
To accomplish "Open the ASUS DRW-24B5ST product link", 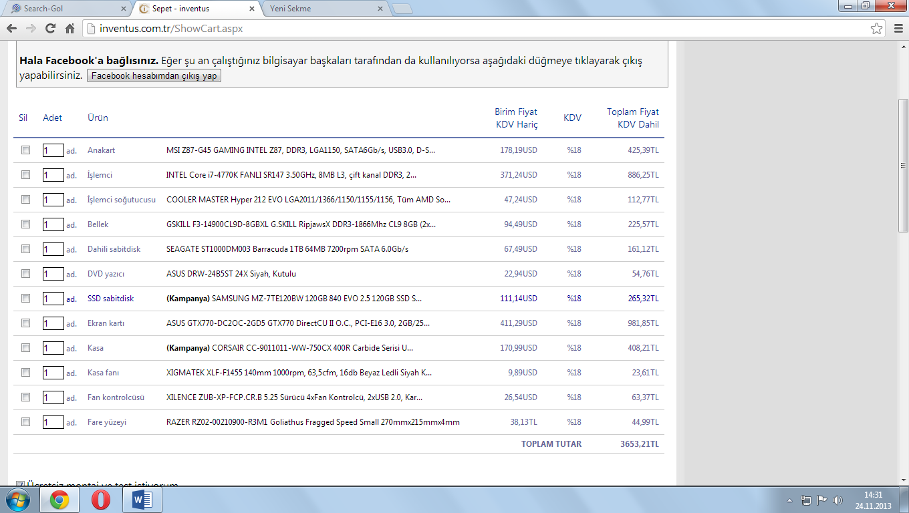I will coord(231,274).
